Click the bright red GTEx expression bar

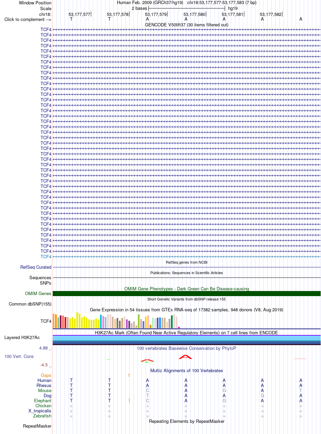click(65, 322)
